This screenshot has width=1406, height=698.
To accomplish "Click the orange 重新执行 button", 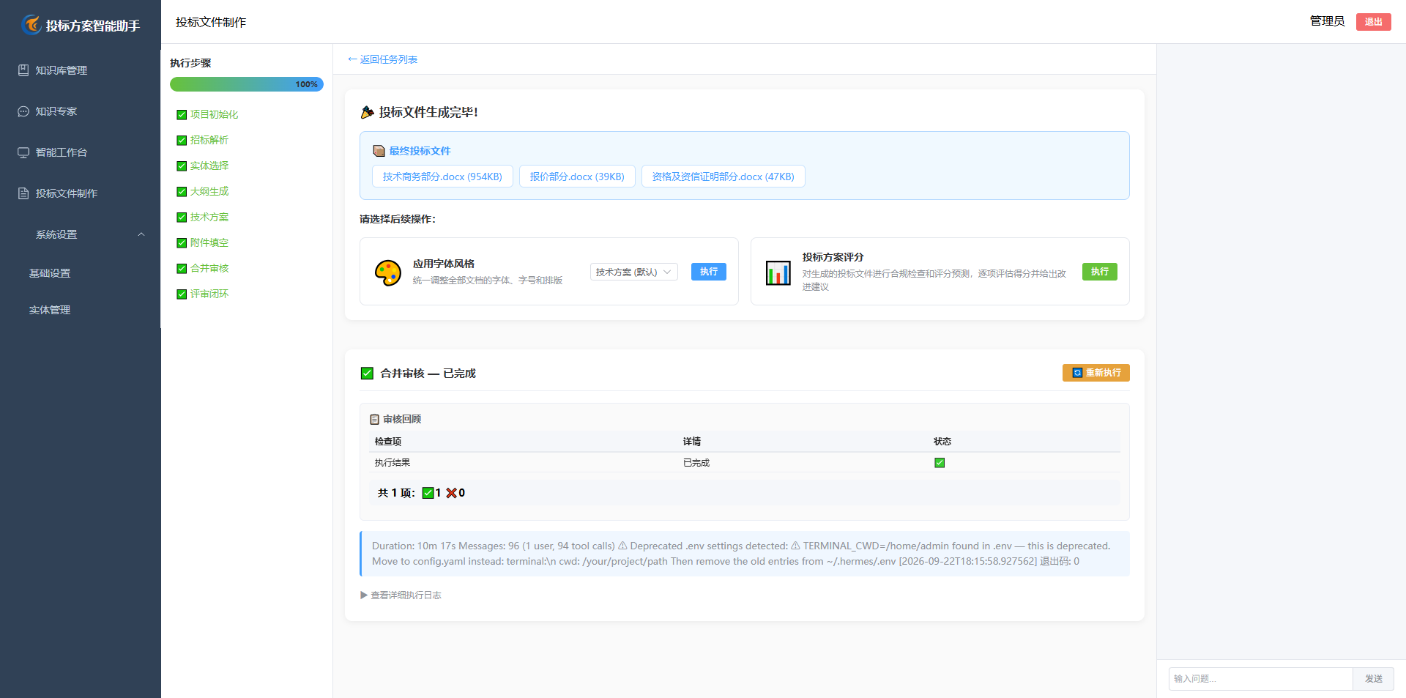I will tap(1096, 373).
